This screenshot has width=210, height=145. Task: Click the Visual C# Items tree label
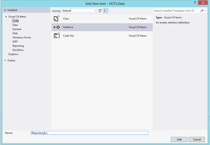click(17, 17)
